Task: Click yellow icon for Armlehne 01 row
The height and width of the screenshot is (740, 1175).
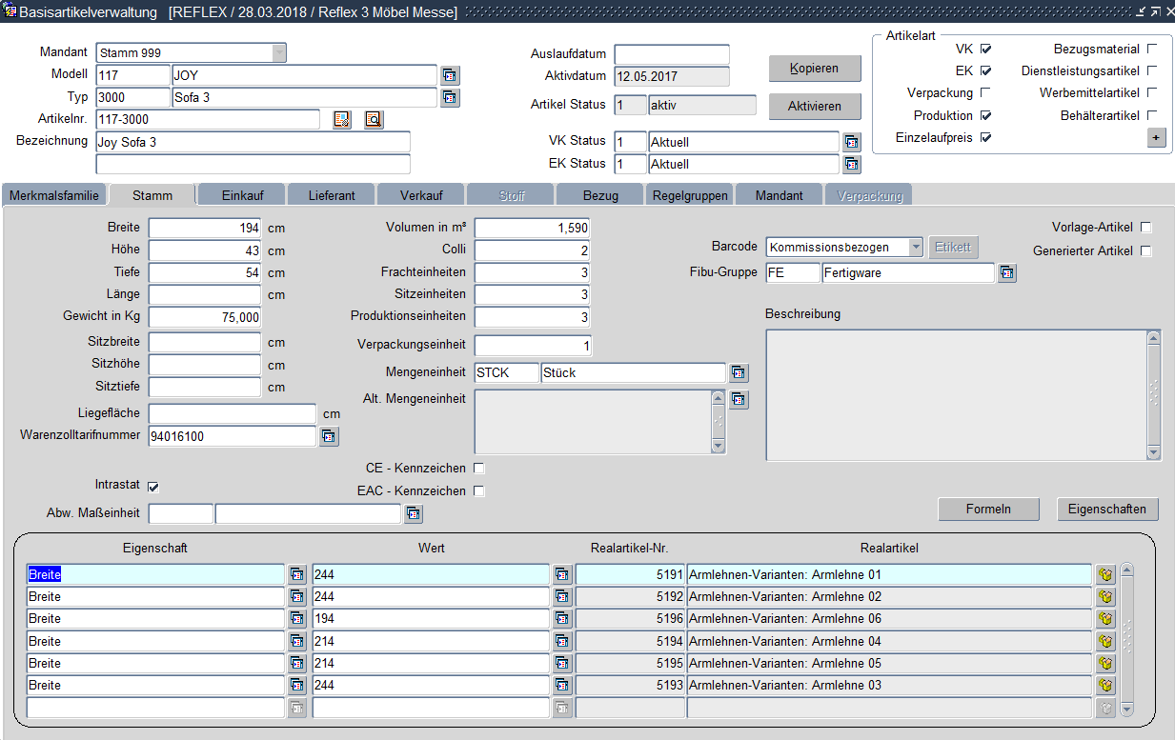Action: pyautogui.click(x=1105, y=574)
